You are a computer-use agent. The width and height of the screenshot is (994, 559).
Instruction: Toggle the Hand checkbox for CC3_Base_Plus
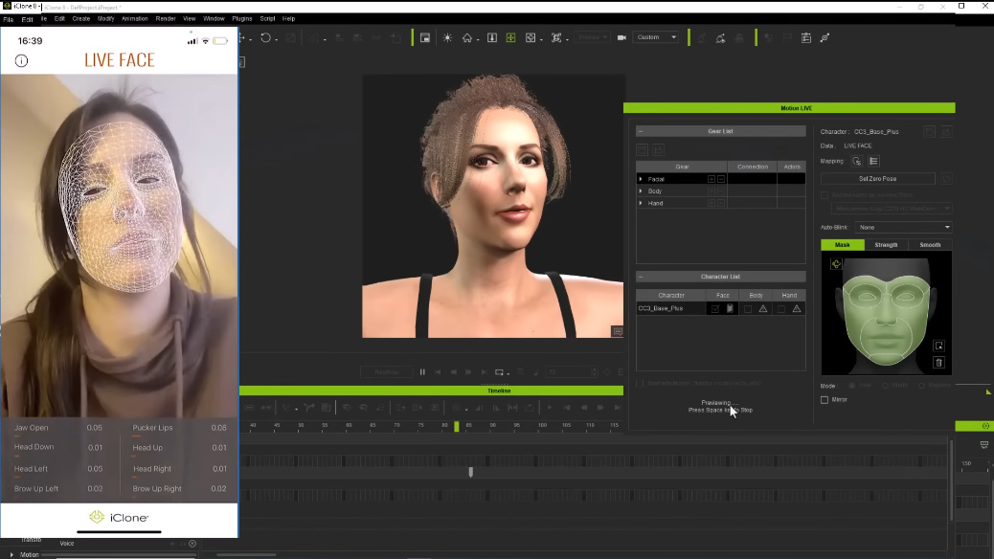point(781,308)
